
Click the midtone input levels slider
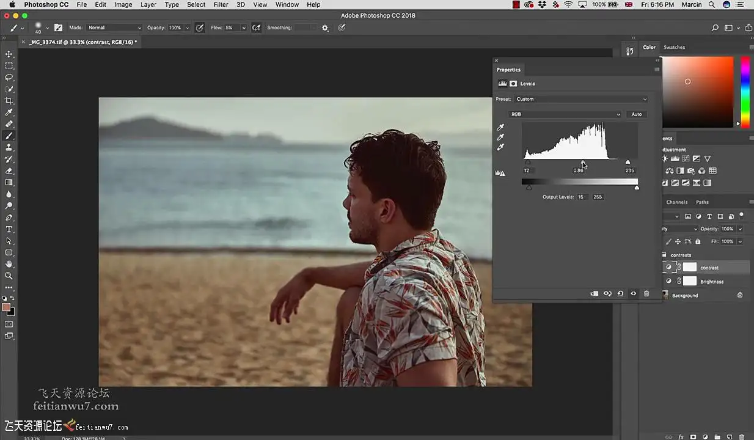[x=582, y=163]
